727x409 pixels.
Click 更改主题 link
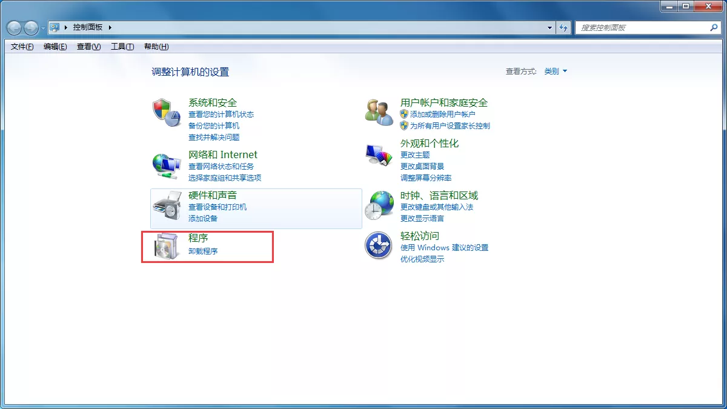[415, 155]
